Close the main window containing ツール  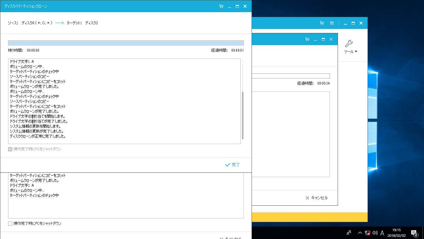pyautogui.click(x=361, y=23)
